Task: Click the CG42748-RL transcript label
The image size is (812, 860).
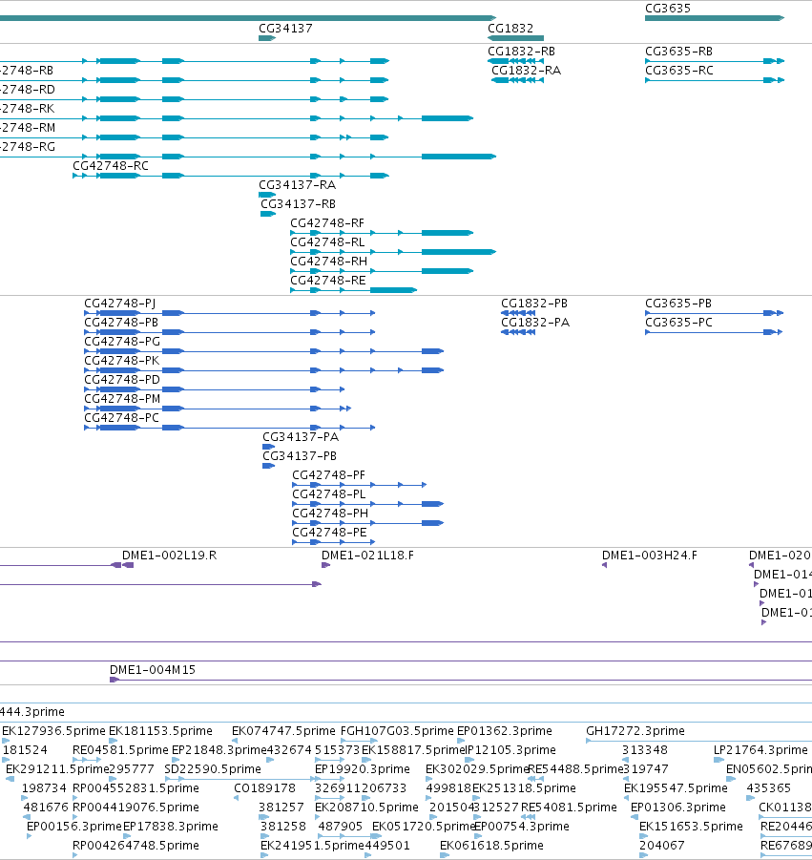Action: (326, 242)
